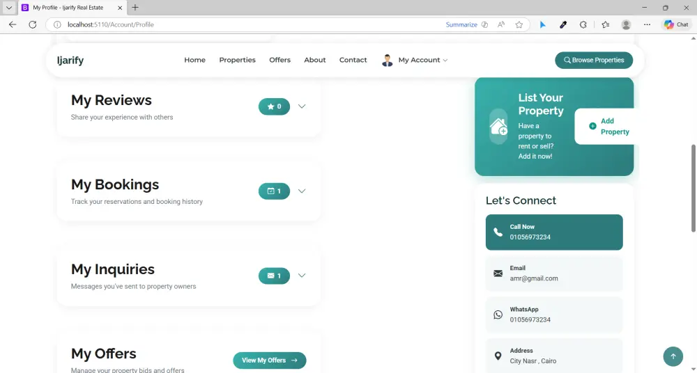Click the scroll-to-top arrow button
This screenshot has width=697, height=373.
tap(673, 356)
